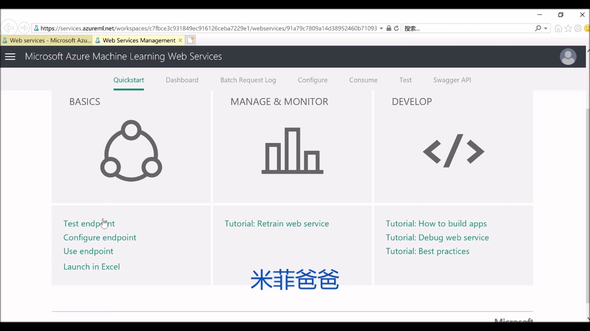Open the Configure endpoint link
This screenshot has width=590, height=331.
pyautogui.click(x=100, y=237)
